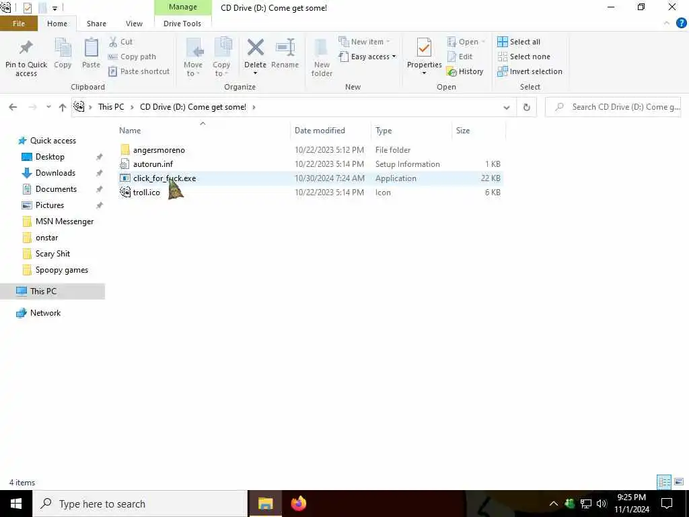Click Firefox icon on taskbar
Image resolution: width=689 pixels, height=517 pixels.
point(299,504)
